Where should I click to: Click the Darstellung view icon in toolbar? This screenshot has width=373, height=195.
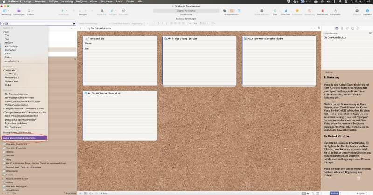click(x=5, y=11)
